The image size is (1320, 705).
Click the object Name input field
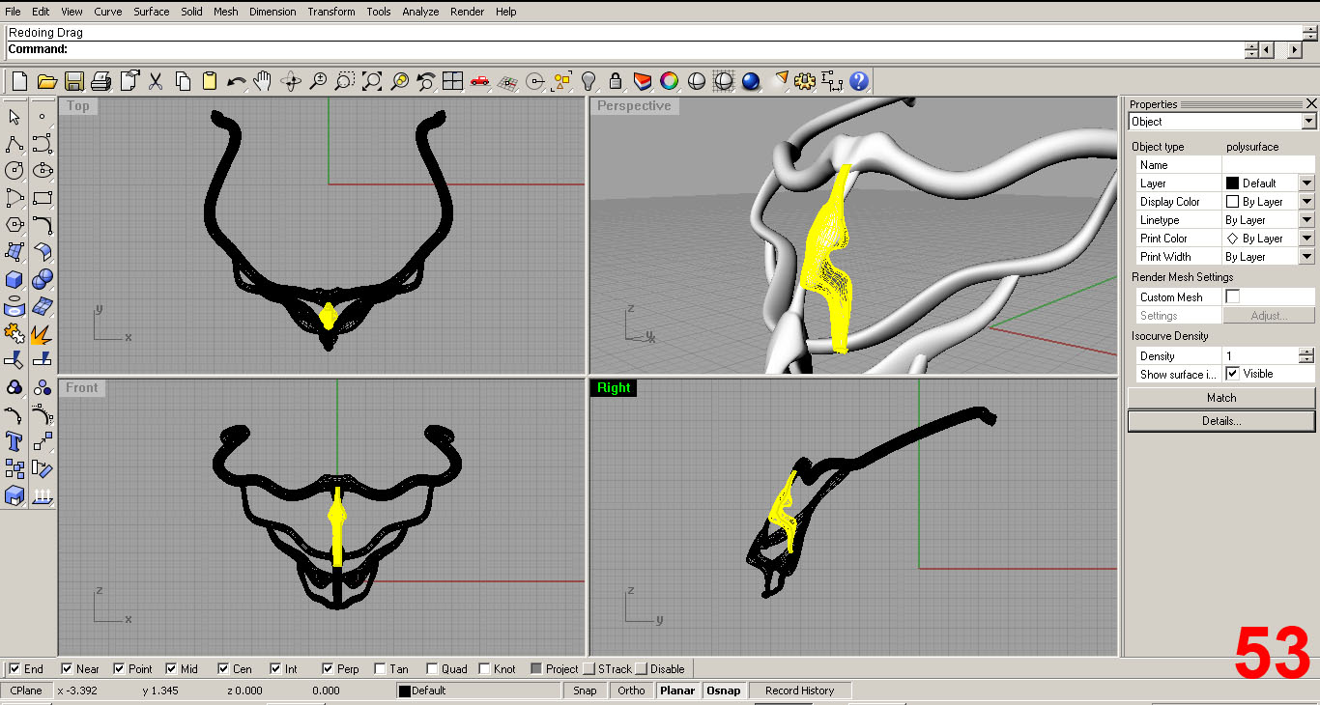pos(1268,164)
